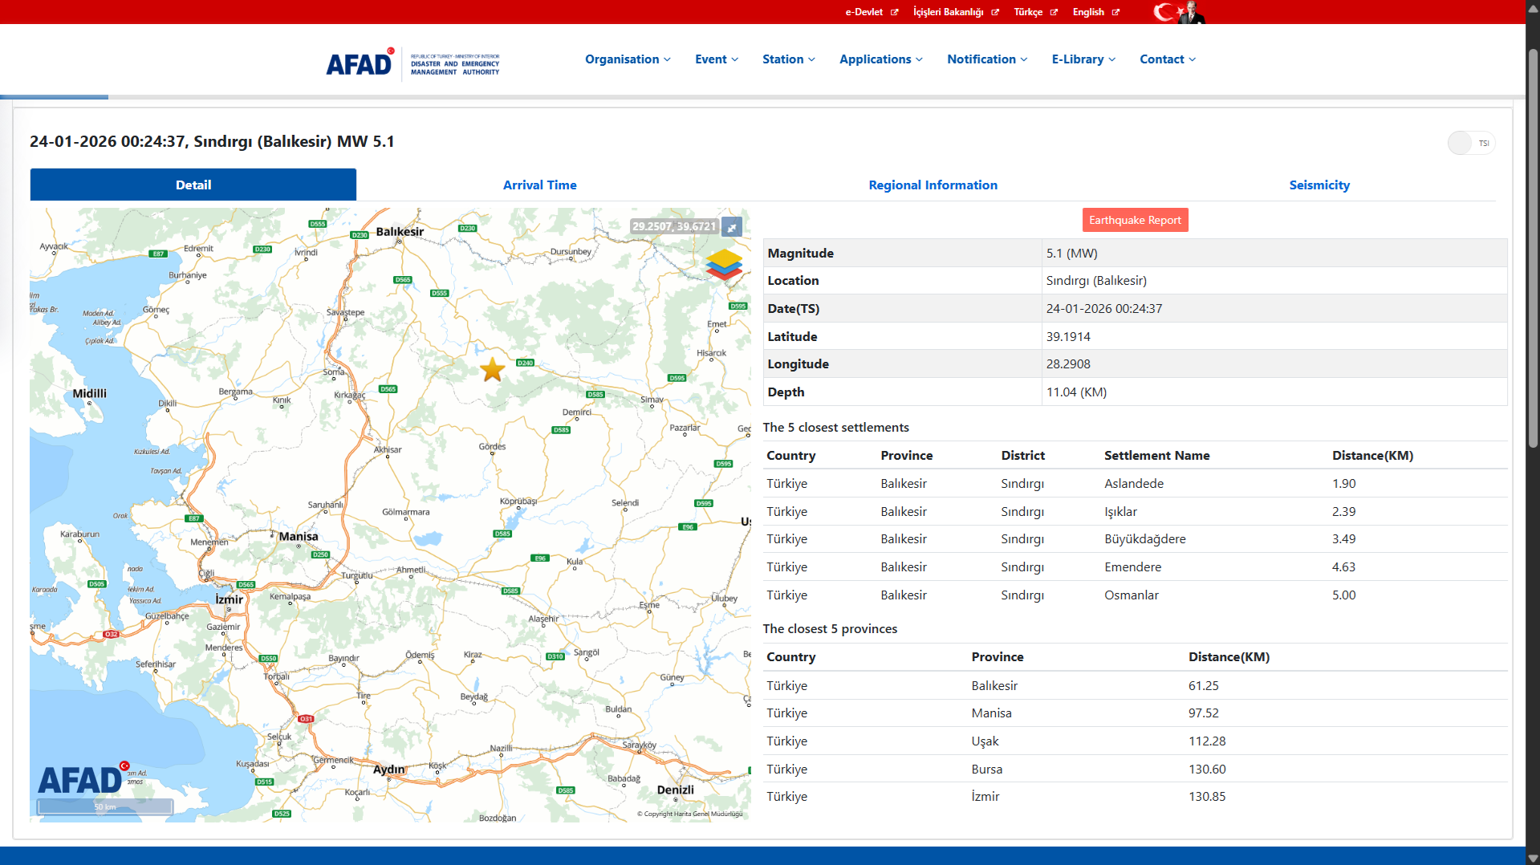
Task: Toggle the TSI time zone switch
Action: [x=1471, y=144]
